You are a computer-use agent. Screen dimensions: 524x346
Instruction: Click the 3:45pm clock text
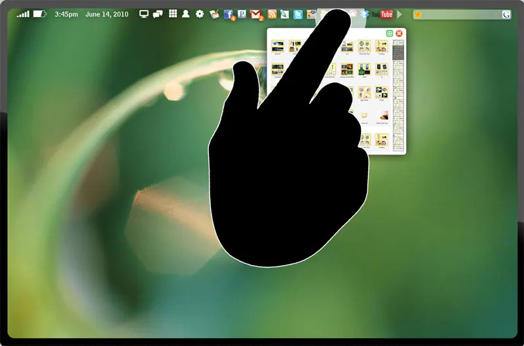click(66, 14)
